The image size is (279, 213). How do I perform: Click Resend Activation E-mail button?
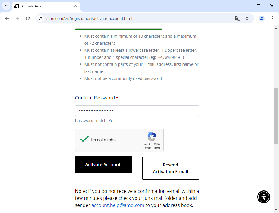click(170, 168)
